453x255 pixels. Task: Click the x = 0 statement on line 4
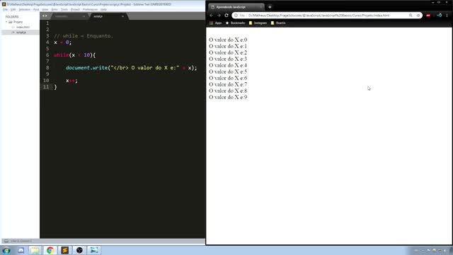[62, 42]
